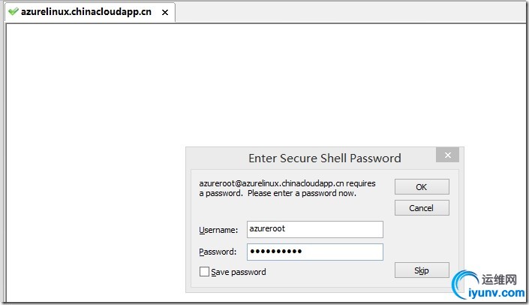This screenshot has height=305, width=529.
Task: Click the Password label
Action: coord(218,252)
